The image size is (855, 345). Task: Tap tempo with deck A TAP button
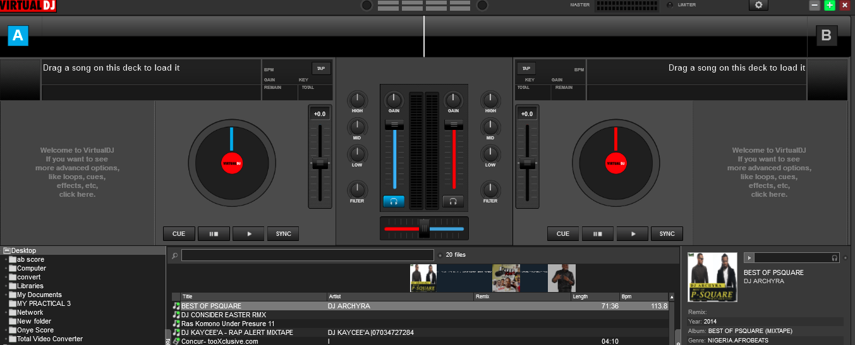tap(321, 68)
